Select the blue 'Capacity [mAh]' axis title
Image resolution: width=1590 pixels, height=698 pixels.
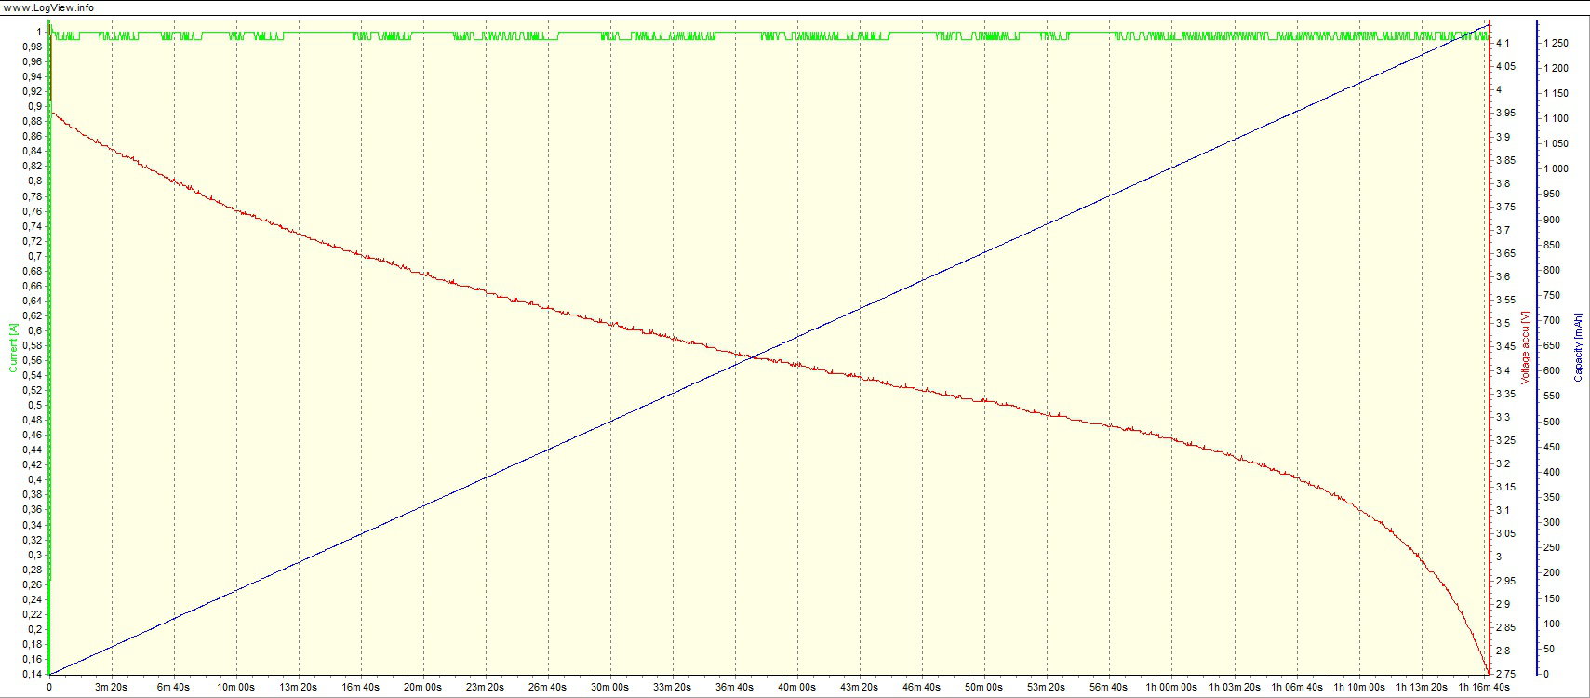pos(1578,347)
